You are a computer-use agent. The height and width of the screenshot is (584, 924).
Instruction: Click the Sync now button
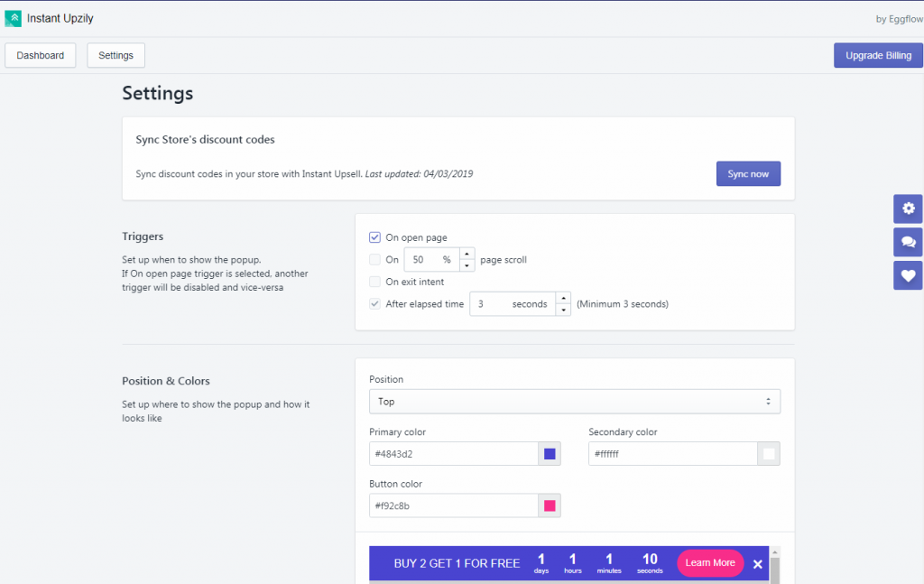pos(748,174)
